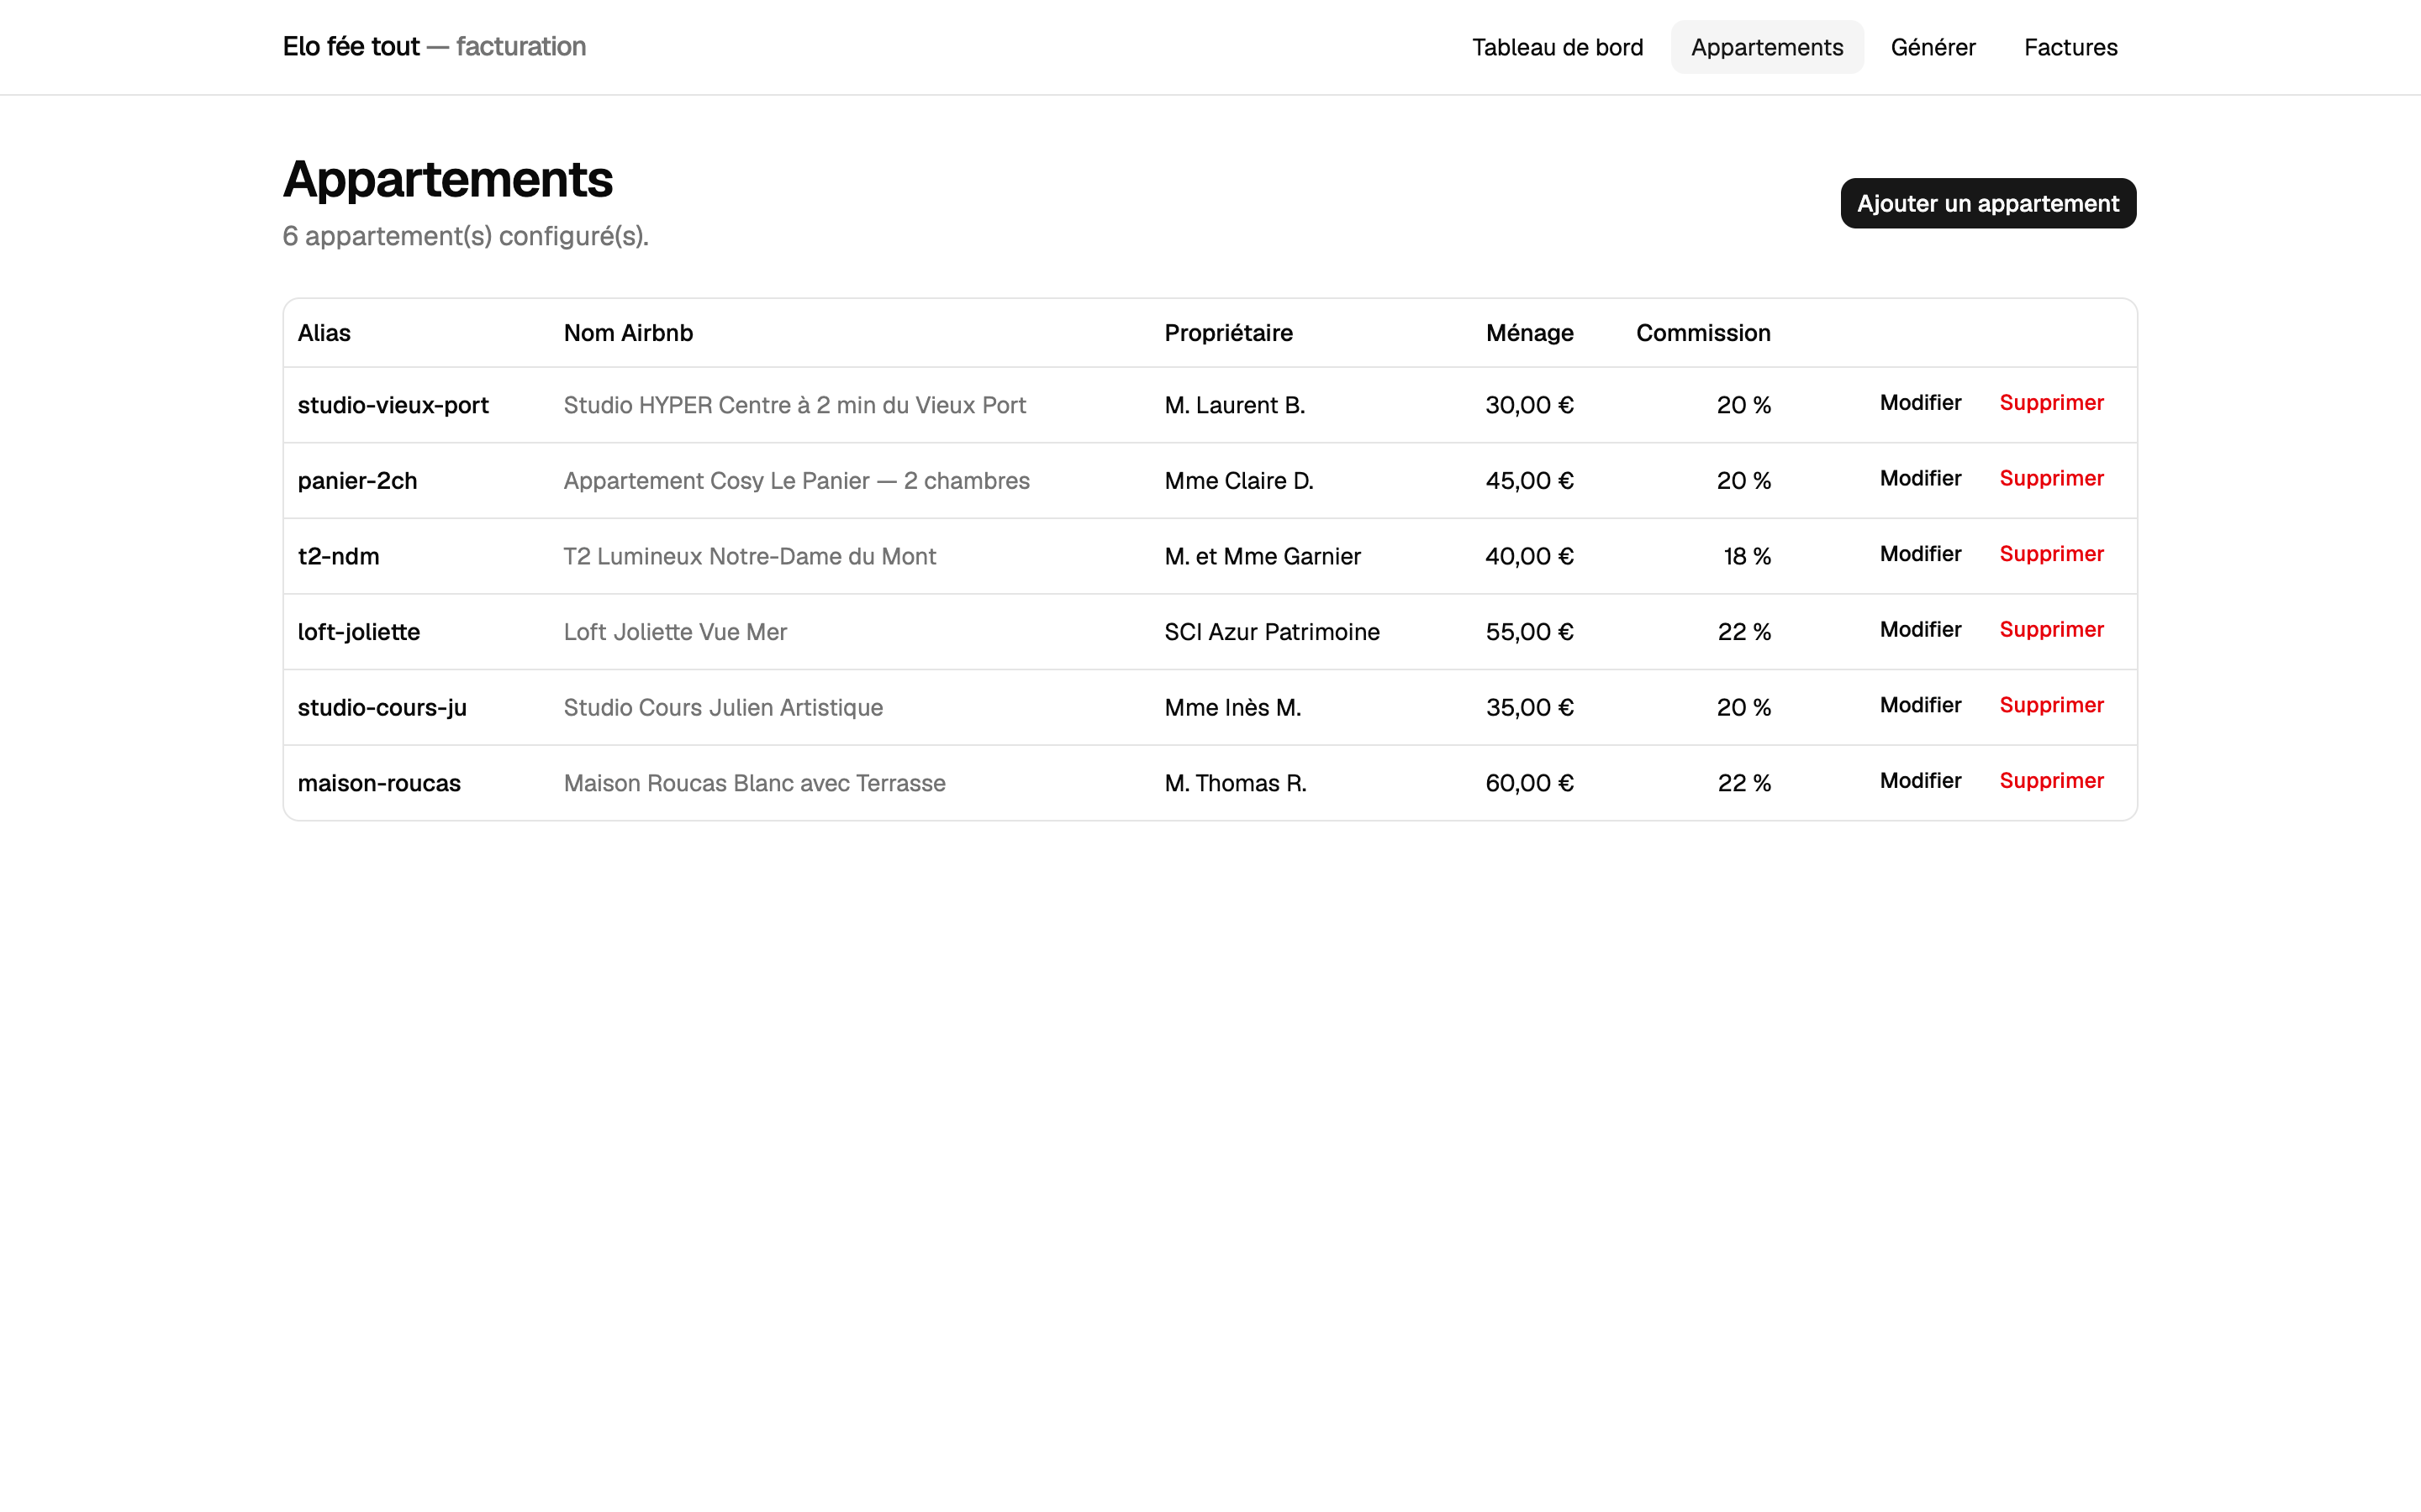Click the Elo fée tout logo title
Image resolution: width=2421 pixels, height=1512 pixels.
[x=434, y=47]
